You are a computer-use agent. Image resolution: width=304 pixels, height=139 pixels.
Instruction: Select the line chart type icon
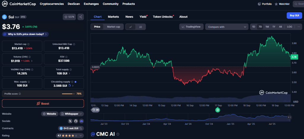(x=131, y=27)
